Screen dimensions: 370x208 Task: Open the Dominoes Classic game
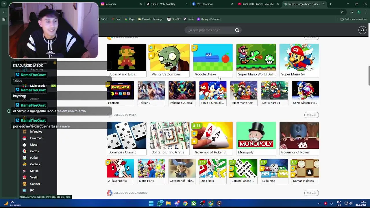127,138
